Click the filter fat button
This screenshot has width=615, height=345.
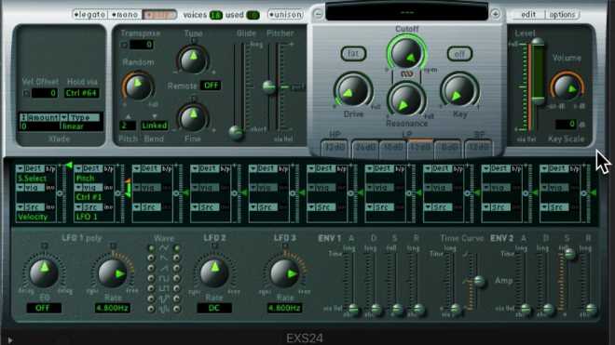coord(353,54)
